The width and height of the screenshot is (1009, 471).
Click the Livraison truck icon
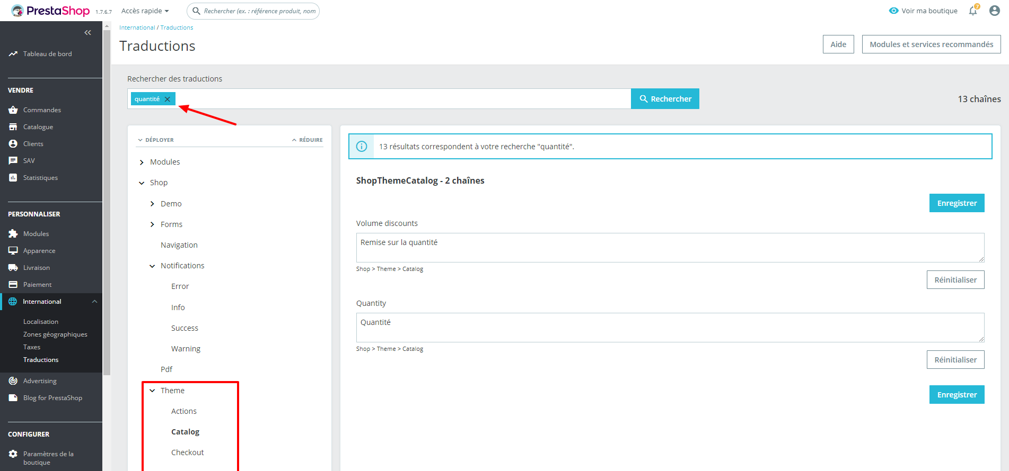click(x=13, y=268)
